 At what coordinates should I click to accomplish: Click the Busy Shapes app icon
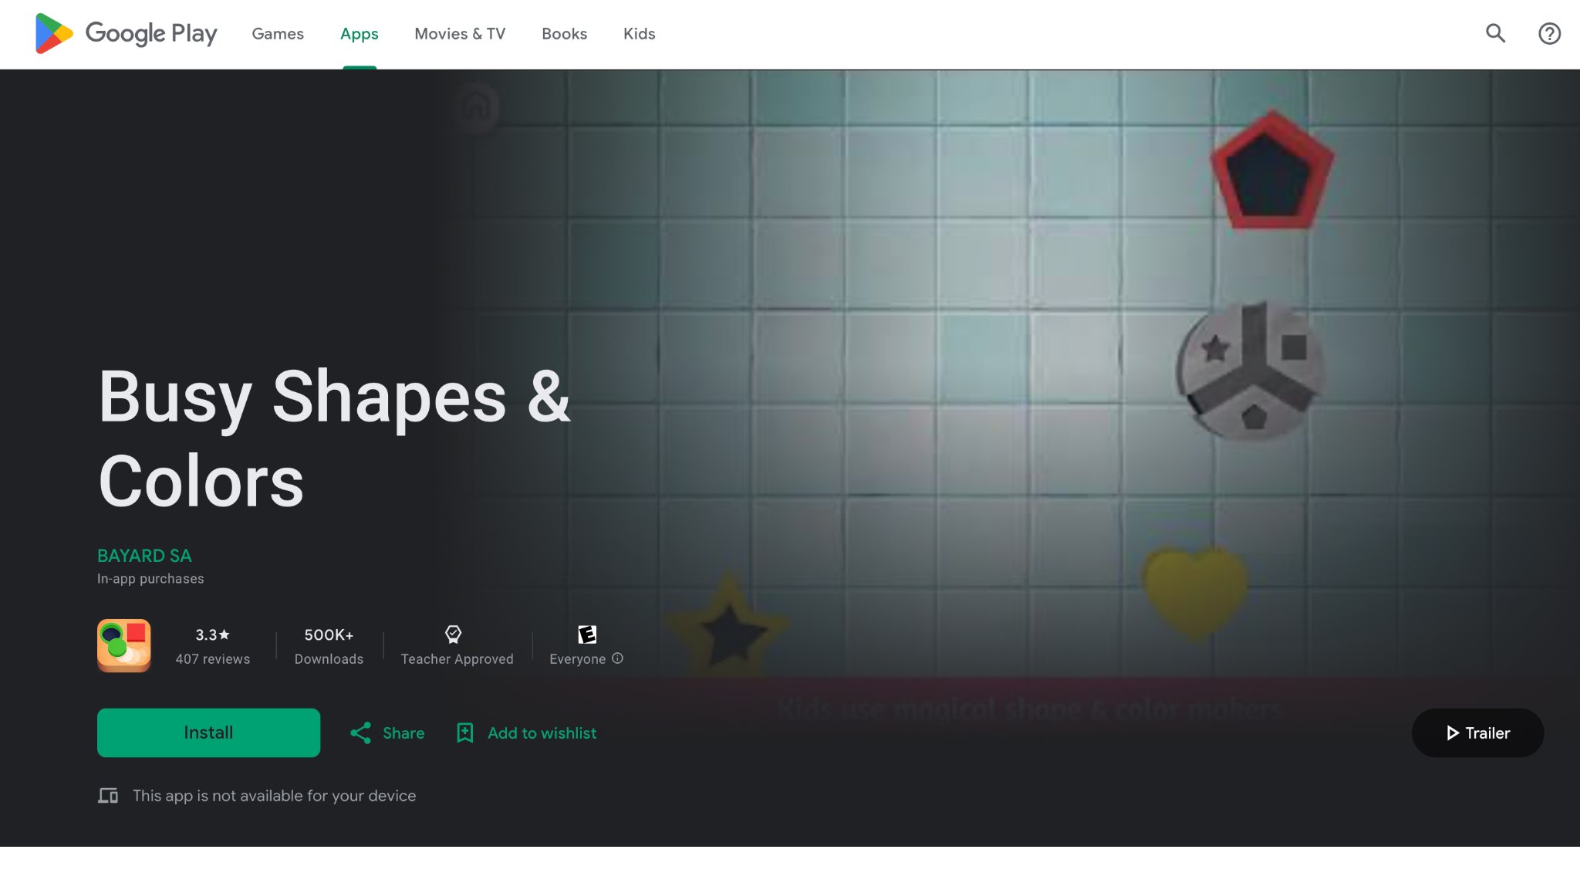coord(124,645)
